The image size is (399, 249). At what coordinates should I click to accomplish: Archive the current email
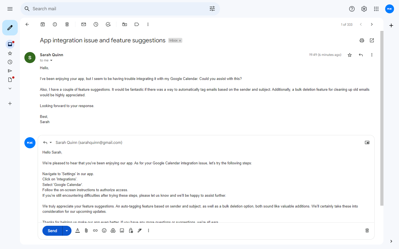(x=43, y=24)
